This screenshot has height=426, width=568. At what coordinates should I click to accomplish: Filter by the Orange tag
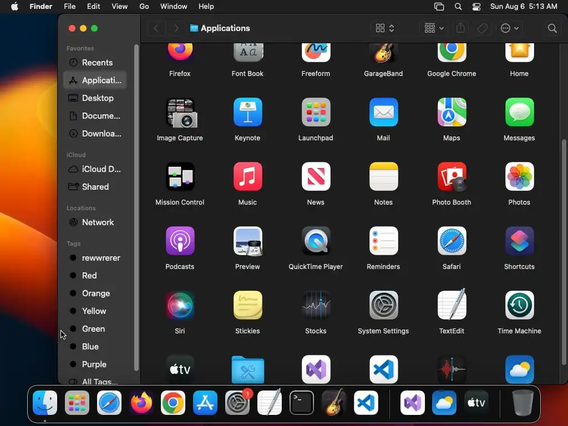click(x=95, y=293)
